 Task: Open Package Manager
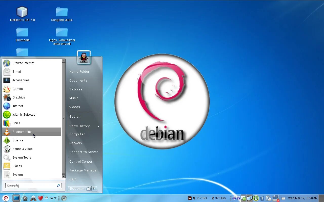84,170
